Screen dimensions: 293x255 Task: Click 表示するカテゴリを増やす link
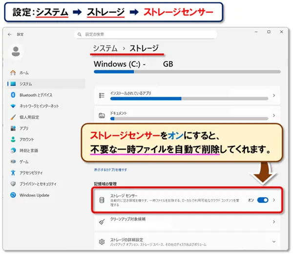(110, 170)
